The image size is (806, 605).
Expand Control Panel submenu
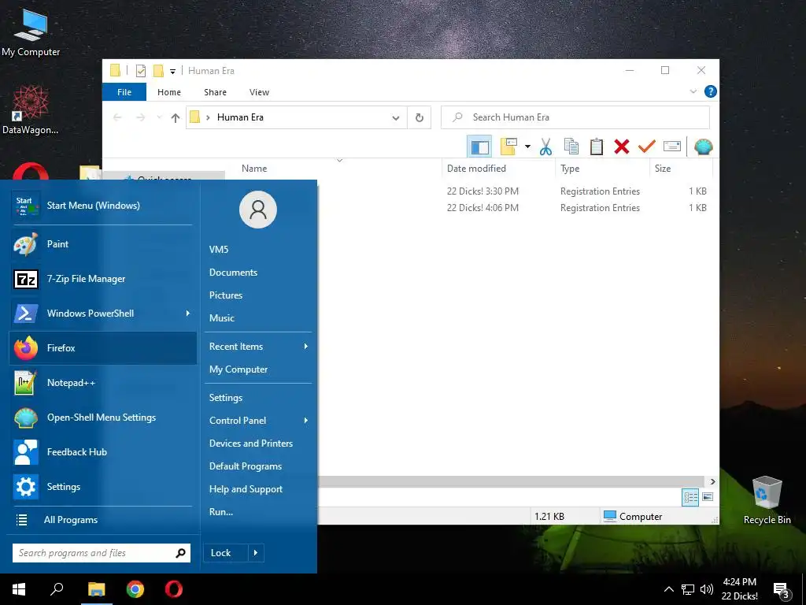tap(306, 421)
